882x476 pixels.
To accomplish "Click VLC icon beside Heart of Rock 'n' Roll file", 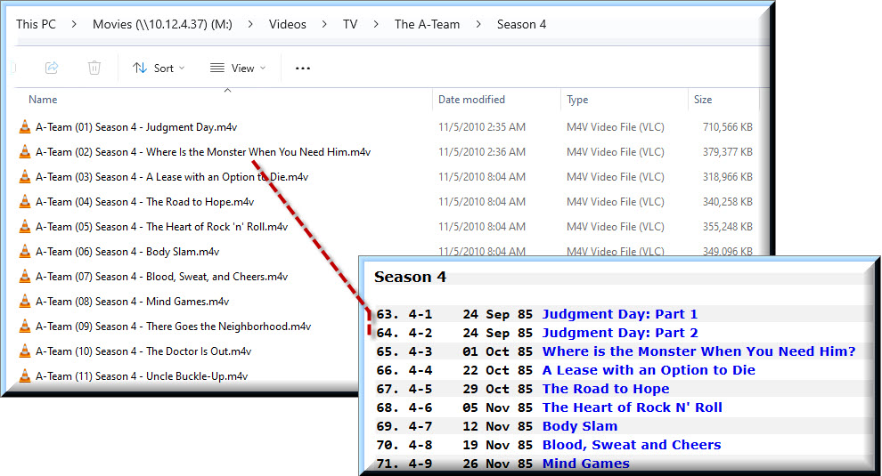I will click(x=25, y=227).
